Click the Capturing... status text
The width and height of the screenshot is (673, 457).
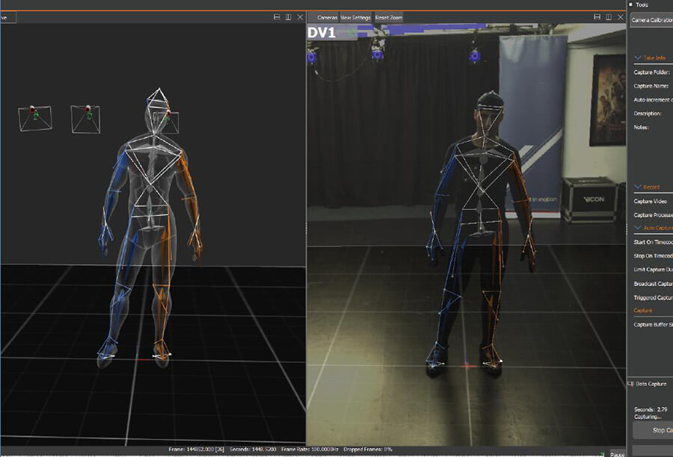coord(648,417)
